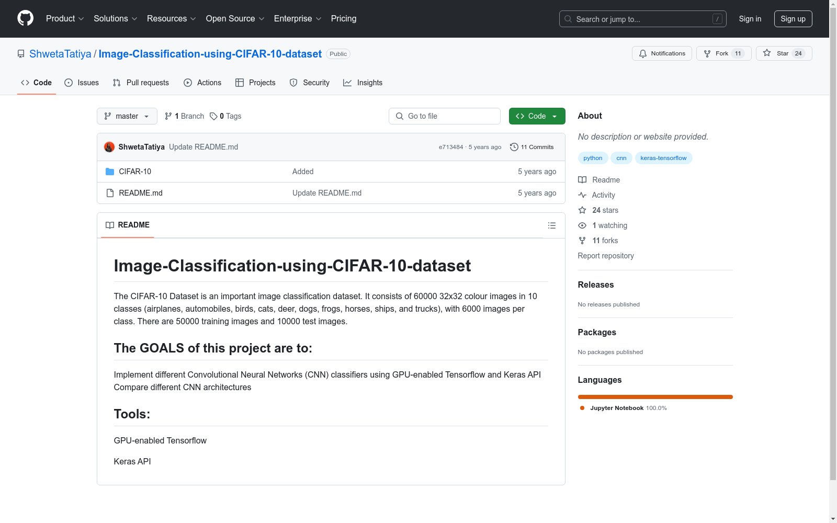The width and height of the screenshot is (837, 523).
Task: Expand the Open Source menu
Action: coord(235,19)
